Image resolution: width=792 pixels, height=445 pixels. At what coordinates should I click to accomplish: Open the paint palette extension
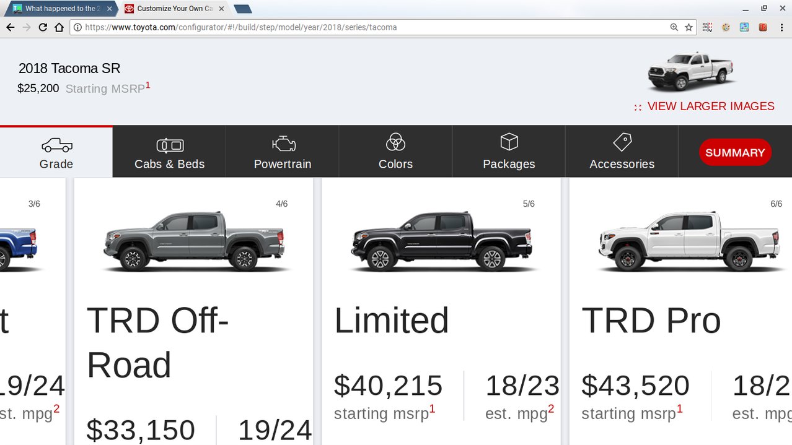[x=726, y=27]
